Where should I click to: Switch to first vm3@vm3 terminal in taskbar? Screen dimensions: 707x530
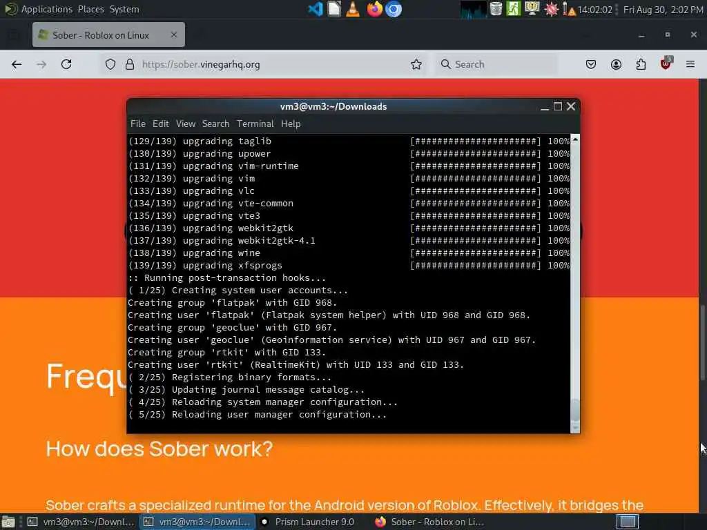[x=81, y=522]
